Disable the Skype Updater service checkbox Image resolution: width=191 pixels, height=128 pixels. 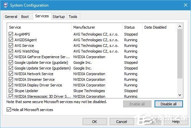(x=11, y=91)
